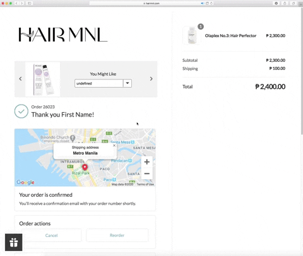This screenshot has width=303, height=256.
Task: Click the audio speaker icon in address bar
Action: 202,3
